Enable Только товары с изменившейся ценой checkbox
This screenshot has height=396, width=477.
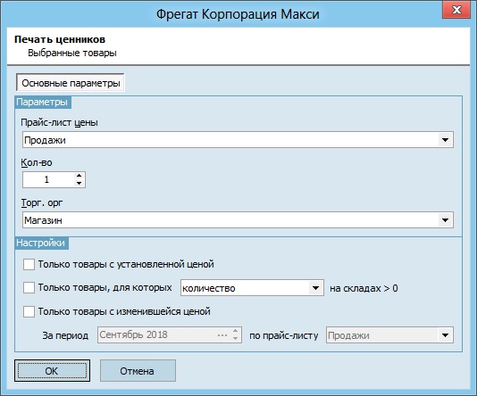[29, 311]
